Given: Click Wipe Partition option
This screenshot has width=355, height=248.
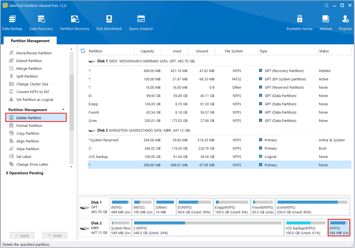Looking at the screenshot, I should tap(28, 149).
